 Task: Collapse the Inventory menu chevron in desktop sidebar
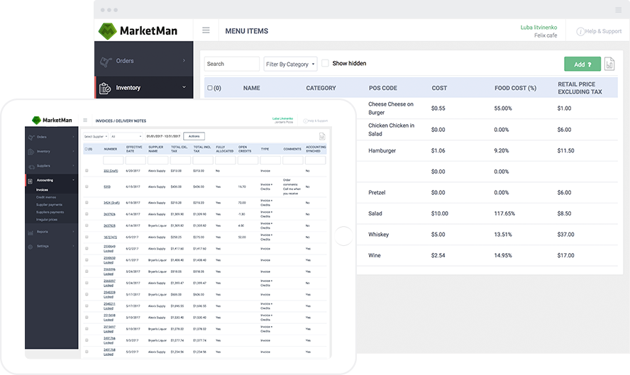tap(184, 87)
